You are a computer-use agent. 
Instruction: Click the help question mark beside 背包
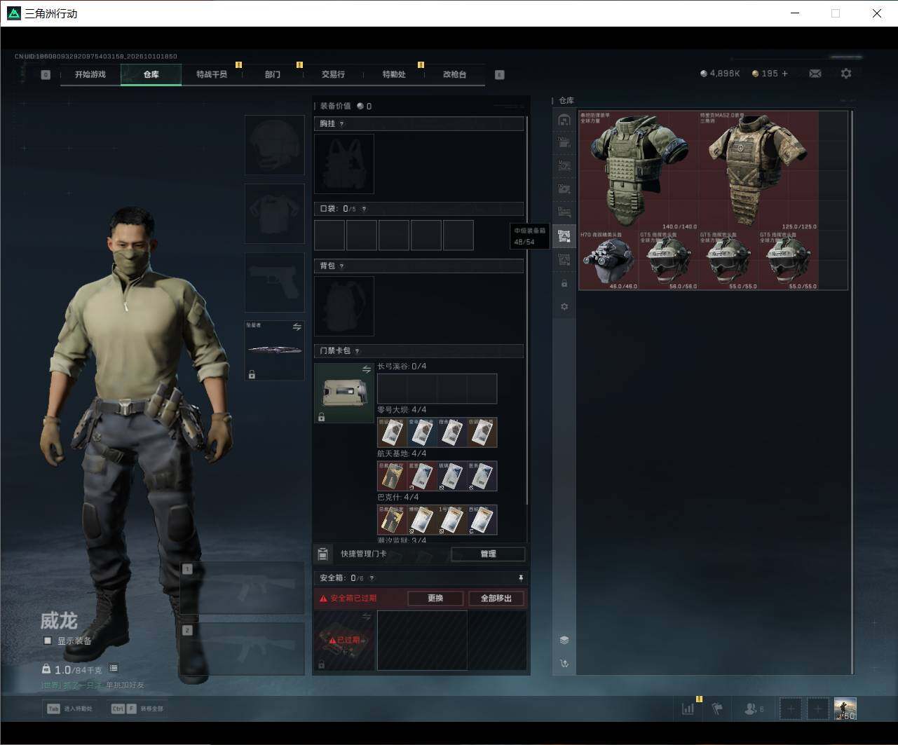point(342,266)
